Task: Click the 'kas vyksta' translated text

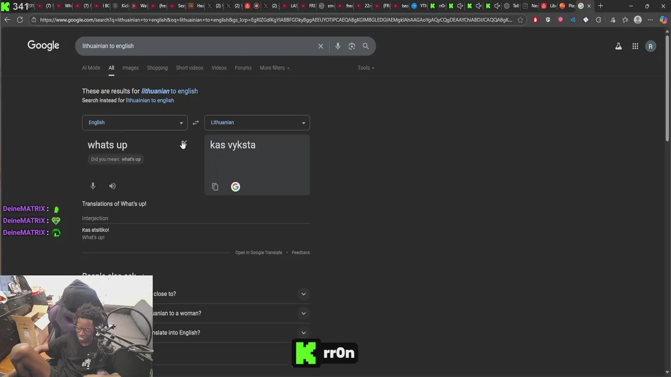Action: click(233, 145)
